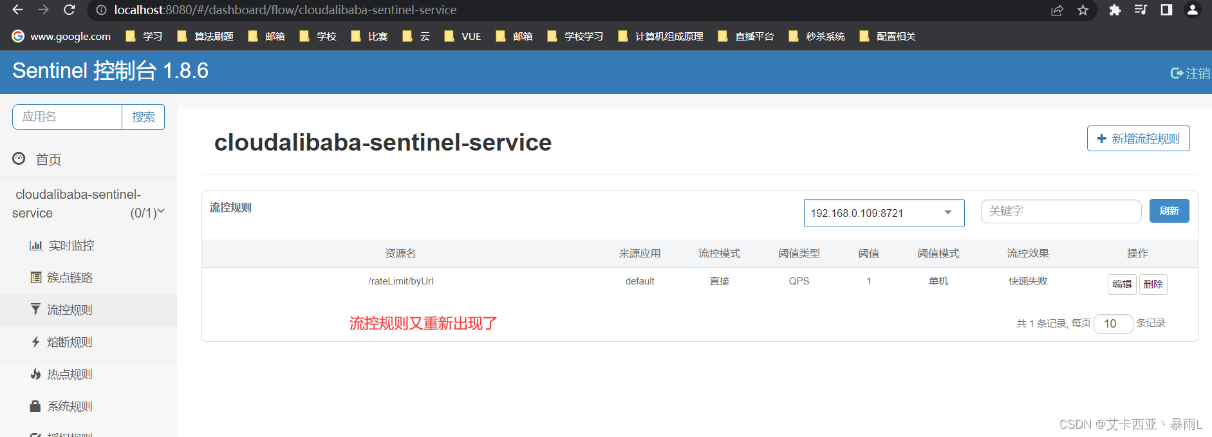Screen dimensions: 1212x437
Task: Open www.google.com bookmark
Action: 61,36
